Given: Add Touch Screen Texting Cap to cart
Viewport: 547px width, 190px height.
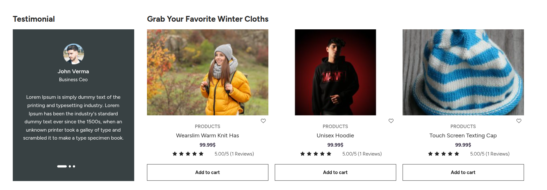Looking at the screenshot, I should point(463,172).
